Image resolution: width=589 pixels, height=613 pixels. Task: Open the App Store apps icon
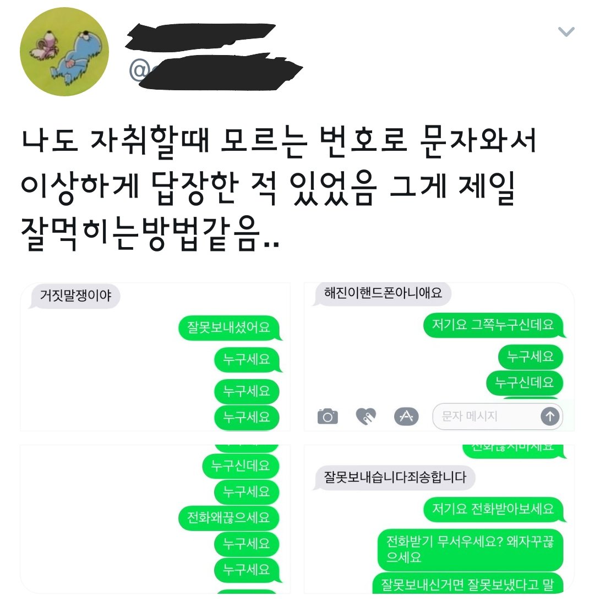click(406, 417)
